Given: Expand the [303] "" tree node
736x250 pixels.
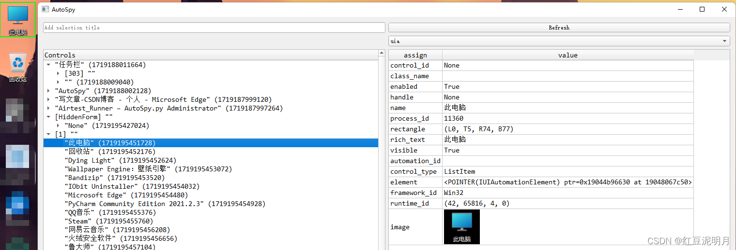Looking at the screenshot, I should (59, 73).
